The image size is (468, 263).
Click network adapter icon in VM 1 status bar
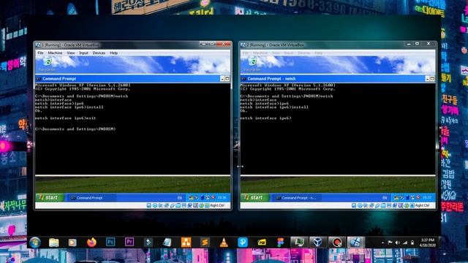[x=167, y=205]
